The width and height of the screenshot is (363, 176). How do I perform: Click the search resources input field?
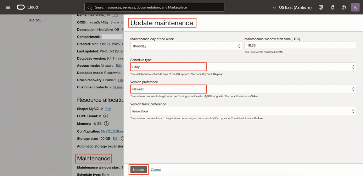154,7
